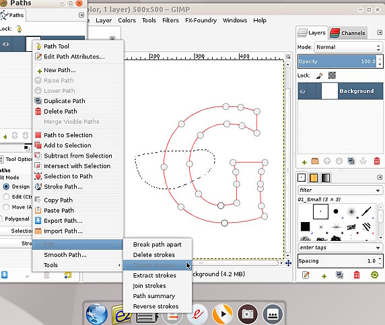385x325 pixels.
Task: Click canvas navigation cross icon
Action: click(288, 263)
